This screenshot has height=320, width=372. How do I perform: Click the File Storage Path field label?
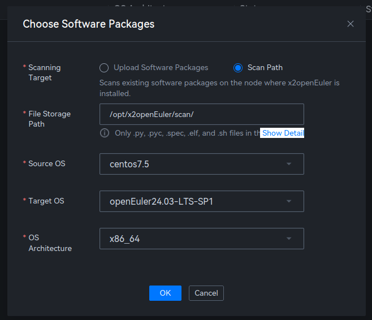(x=49, y=119)
